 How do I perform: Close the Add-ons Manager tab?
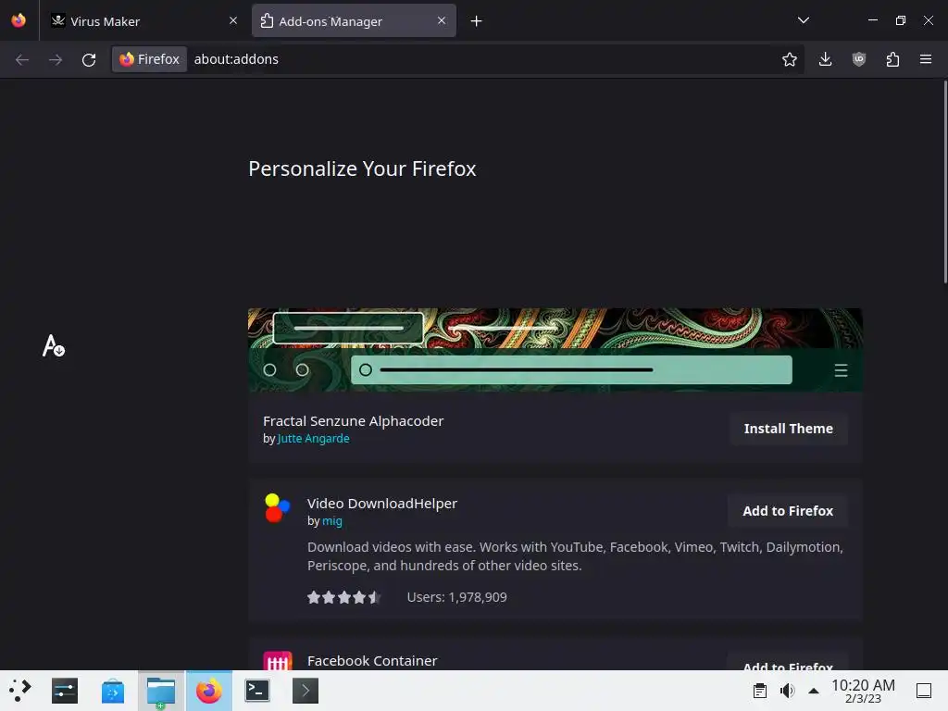442,20
